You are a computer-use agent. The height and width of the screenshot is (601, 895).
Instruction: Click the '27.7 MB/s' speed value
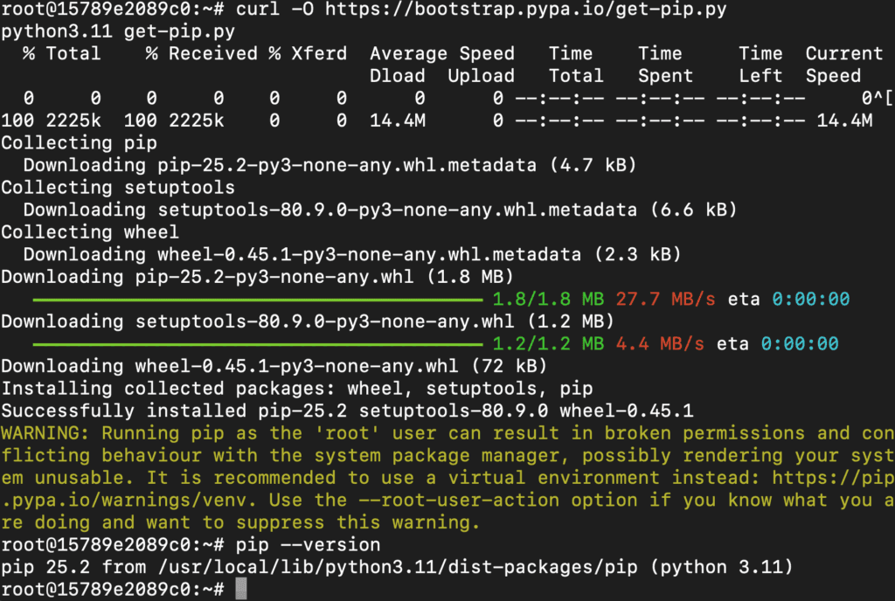[x=665, y=299]
